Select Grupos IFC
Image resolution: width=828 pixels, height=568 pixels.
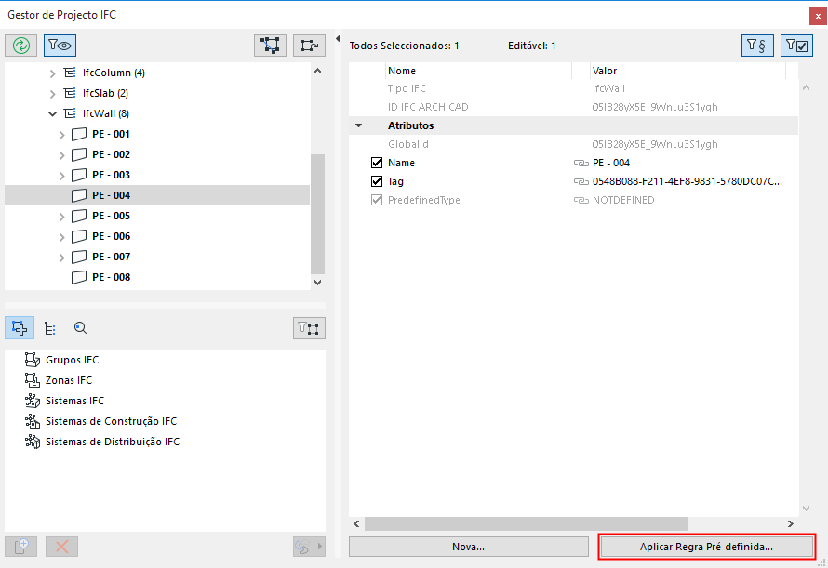(72, 360)
